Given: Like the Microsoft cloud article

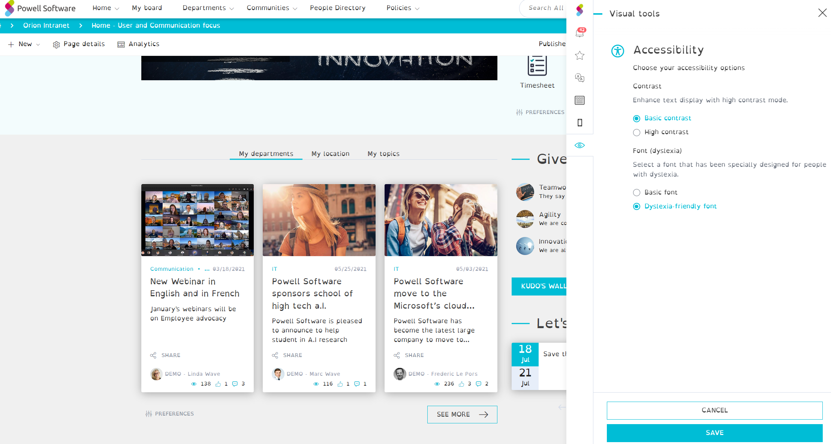Looking at the screenshot, I should (461, 384).
